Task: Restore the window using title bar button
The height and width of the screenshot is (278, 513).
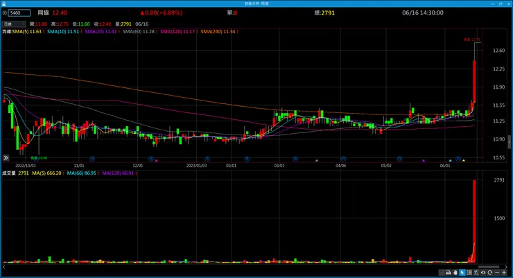Action: (x=501, y=3)
